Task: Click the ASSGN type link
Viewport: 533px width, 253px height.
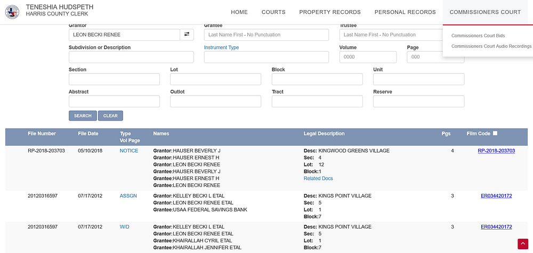Action: tap(128, 196)
